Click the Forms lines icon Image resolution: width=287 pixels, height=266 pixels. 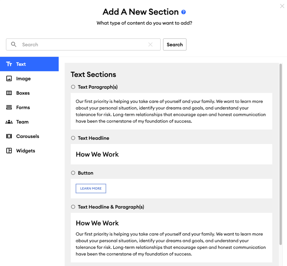tap(9, 108)
